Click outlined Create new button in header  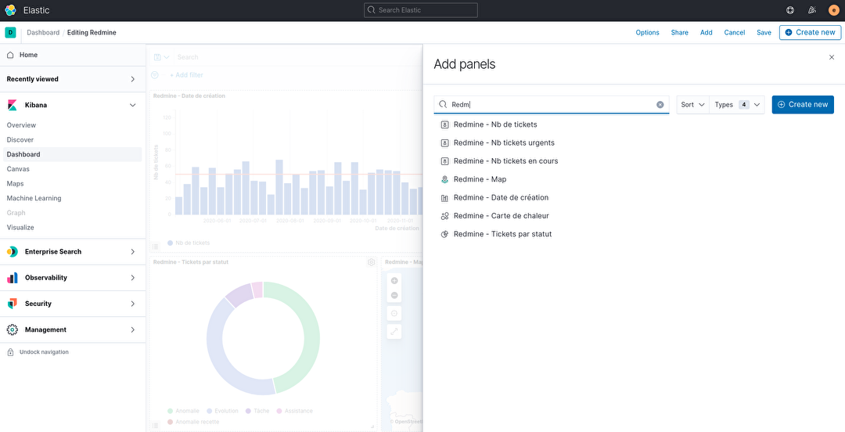tap(810, 32)
